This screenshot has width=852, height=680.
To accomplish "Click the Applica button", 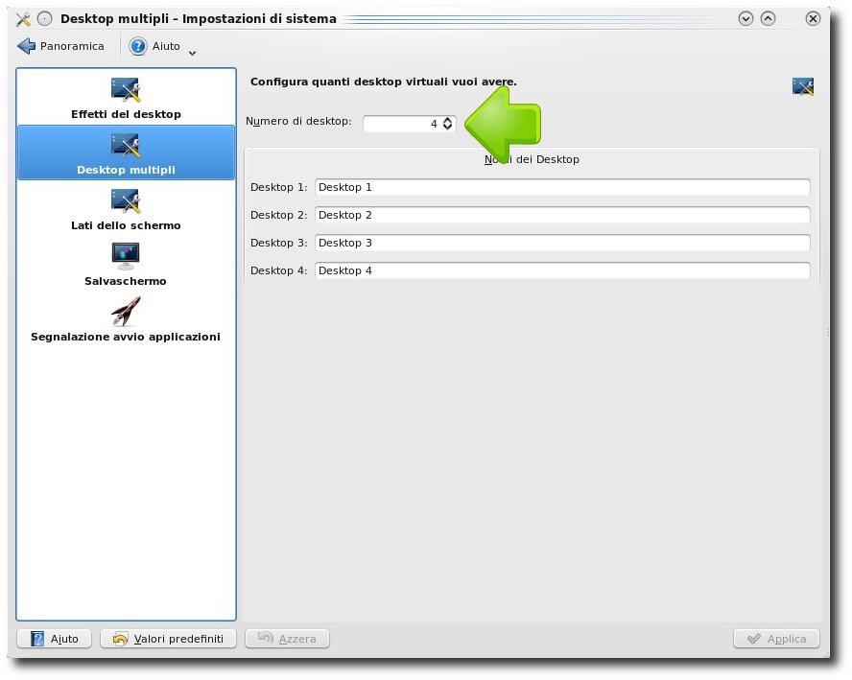I will 776,639.
